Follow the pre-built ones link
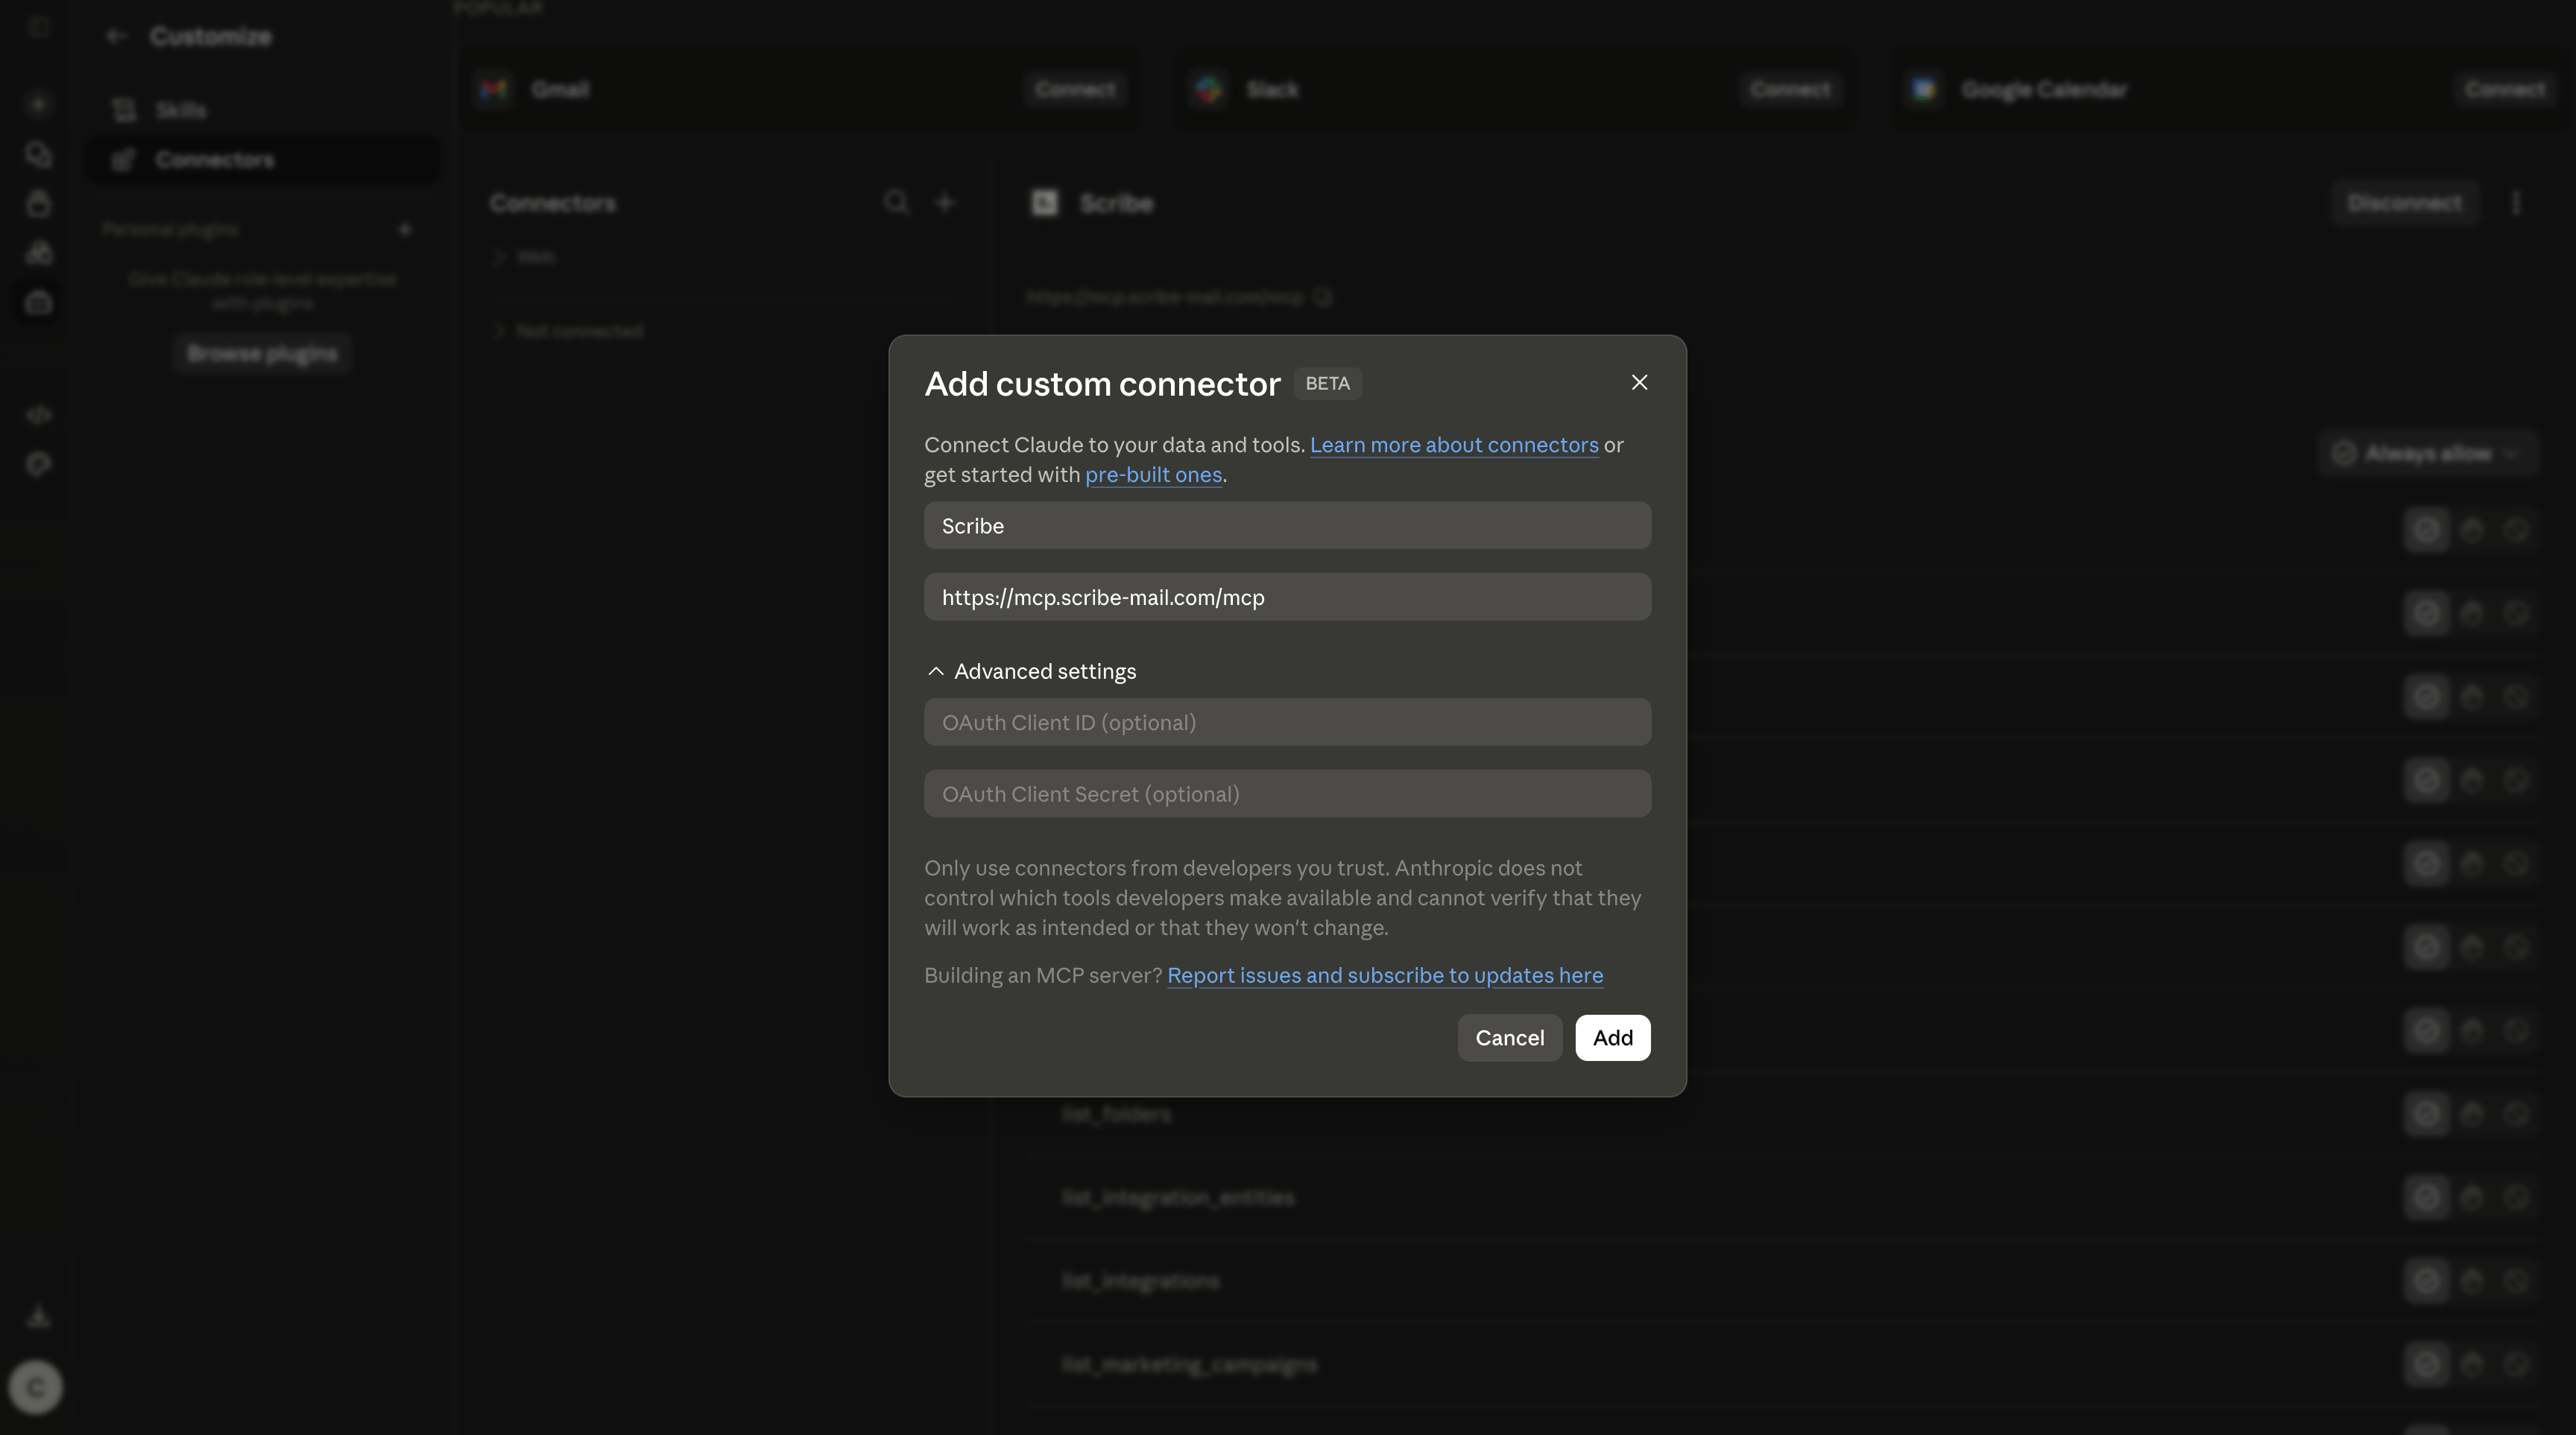Image resolution: width=2576 pixels, height=1435 pixels. point(1153,475)
